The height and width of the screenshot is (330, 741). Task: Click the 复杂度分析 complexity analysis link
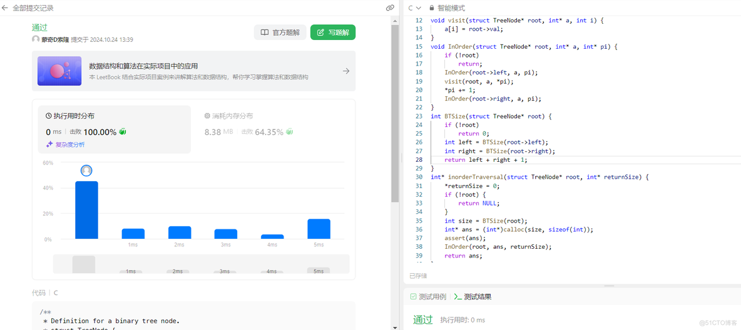point(70,145)
